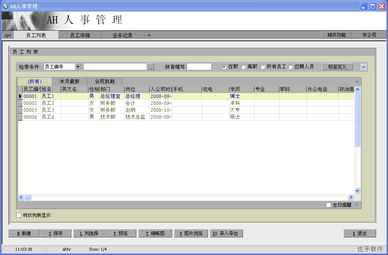388x255 pixels.
Task: Click the 导入导出 button
Action: coord(226,233)
